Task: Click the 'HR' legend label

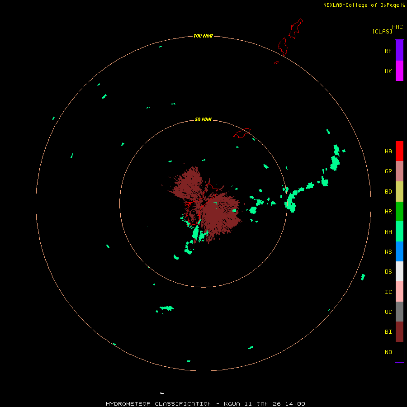Action: pyautogui.click(x=388, y=212)
